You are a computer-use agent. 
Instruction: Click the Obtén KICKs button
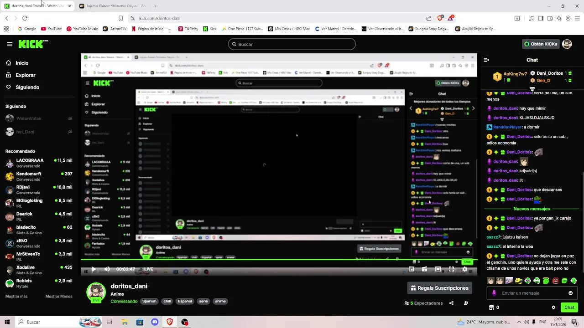[x=541, y=44]
